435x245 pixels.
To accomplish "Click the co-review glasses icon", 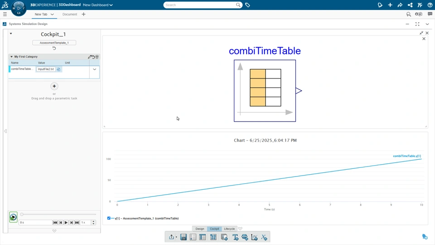I will coord(419,14).
